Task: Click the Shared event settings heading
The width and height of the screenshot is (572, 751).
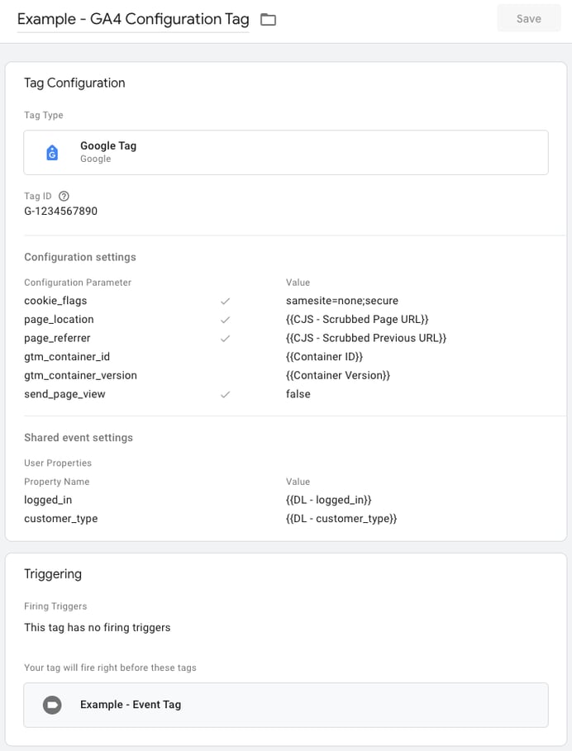Action: pos(79,438)
